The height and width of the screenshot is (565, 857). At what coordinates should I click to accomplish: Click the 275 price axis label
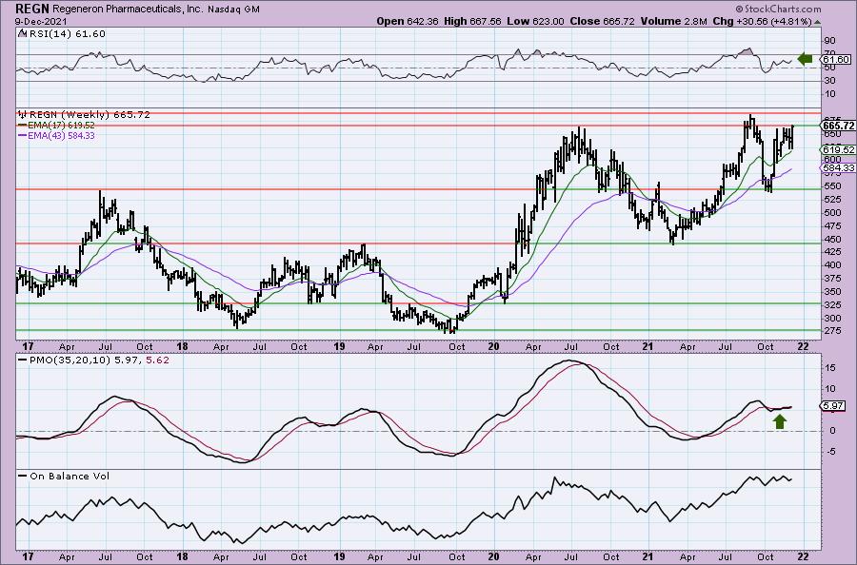(831, 331)
